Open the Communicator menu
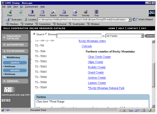Screen dimensions: 157x114 coord(32,7)
